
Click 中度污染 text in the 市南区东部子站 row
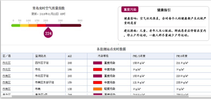tap(109, 82)
